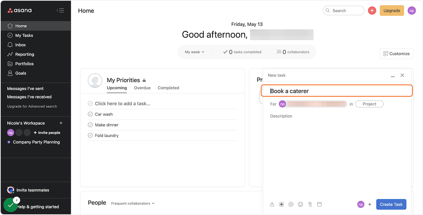Click the attachment paperclip icon
Image resolution: width=423 pixels, height=215 pixels.
[x=310, y=204]
